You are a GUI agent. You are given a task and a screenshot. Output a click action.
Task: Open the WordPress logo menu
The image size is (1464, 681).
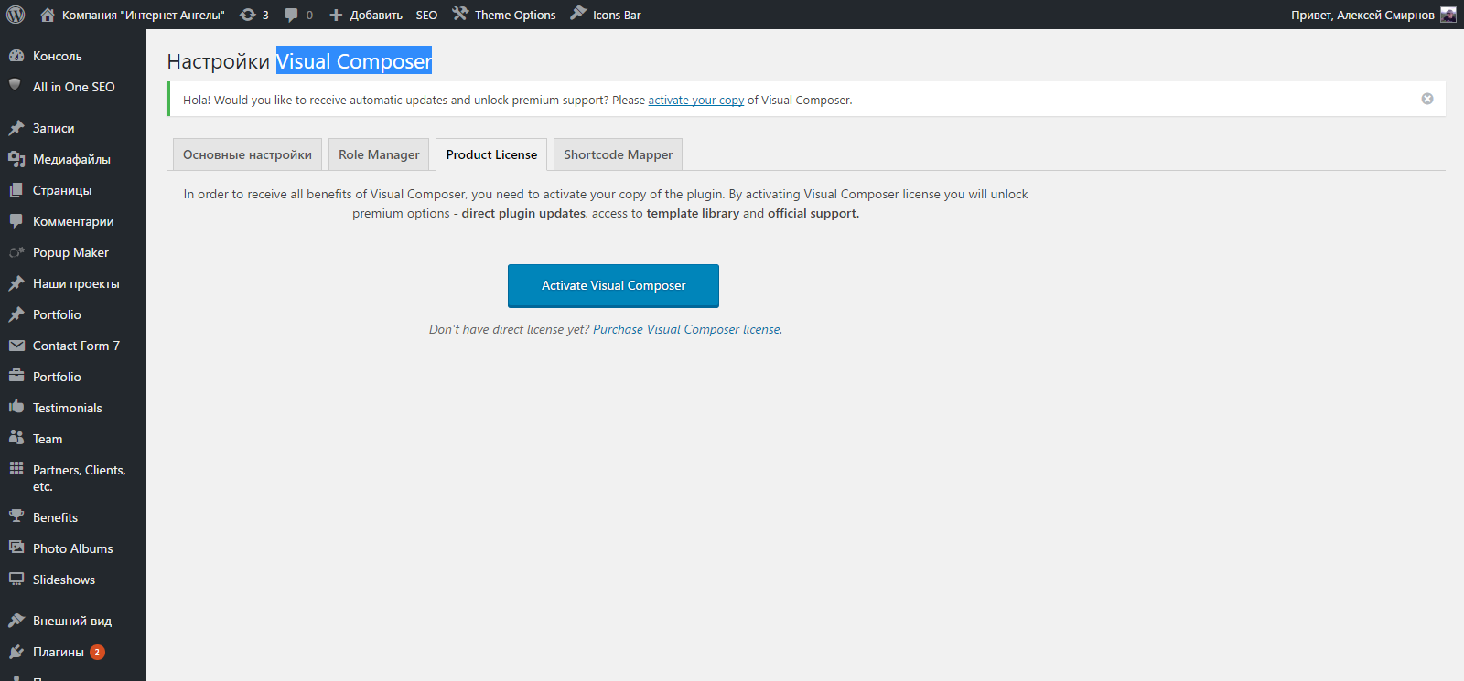[x=16, y=15]
